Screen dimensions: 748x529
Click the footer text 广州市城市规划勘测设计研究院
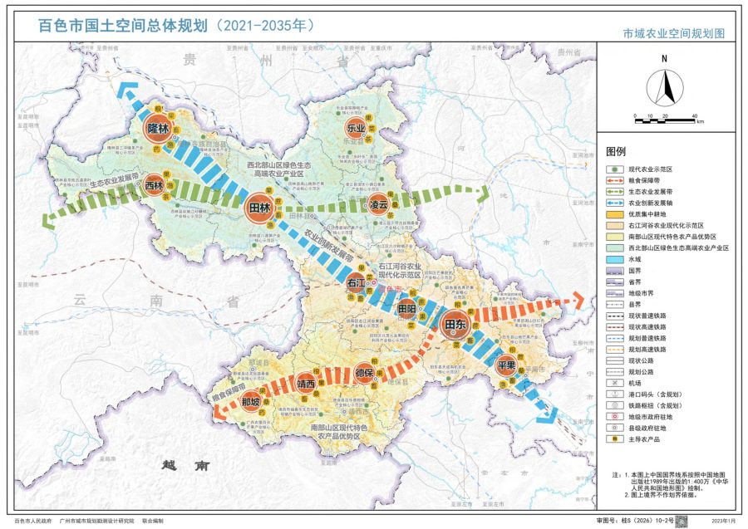point(97,521)
